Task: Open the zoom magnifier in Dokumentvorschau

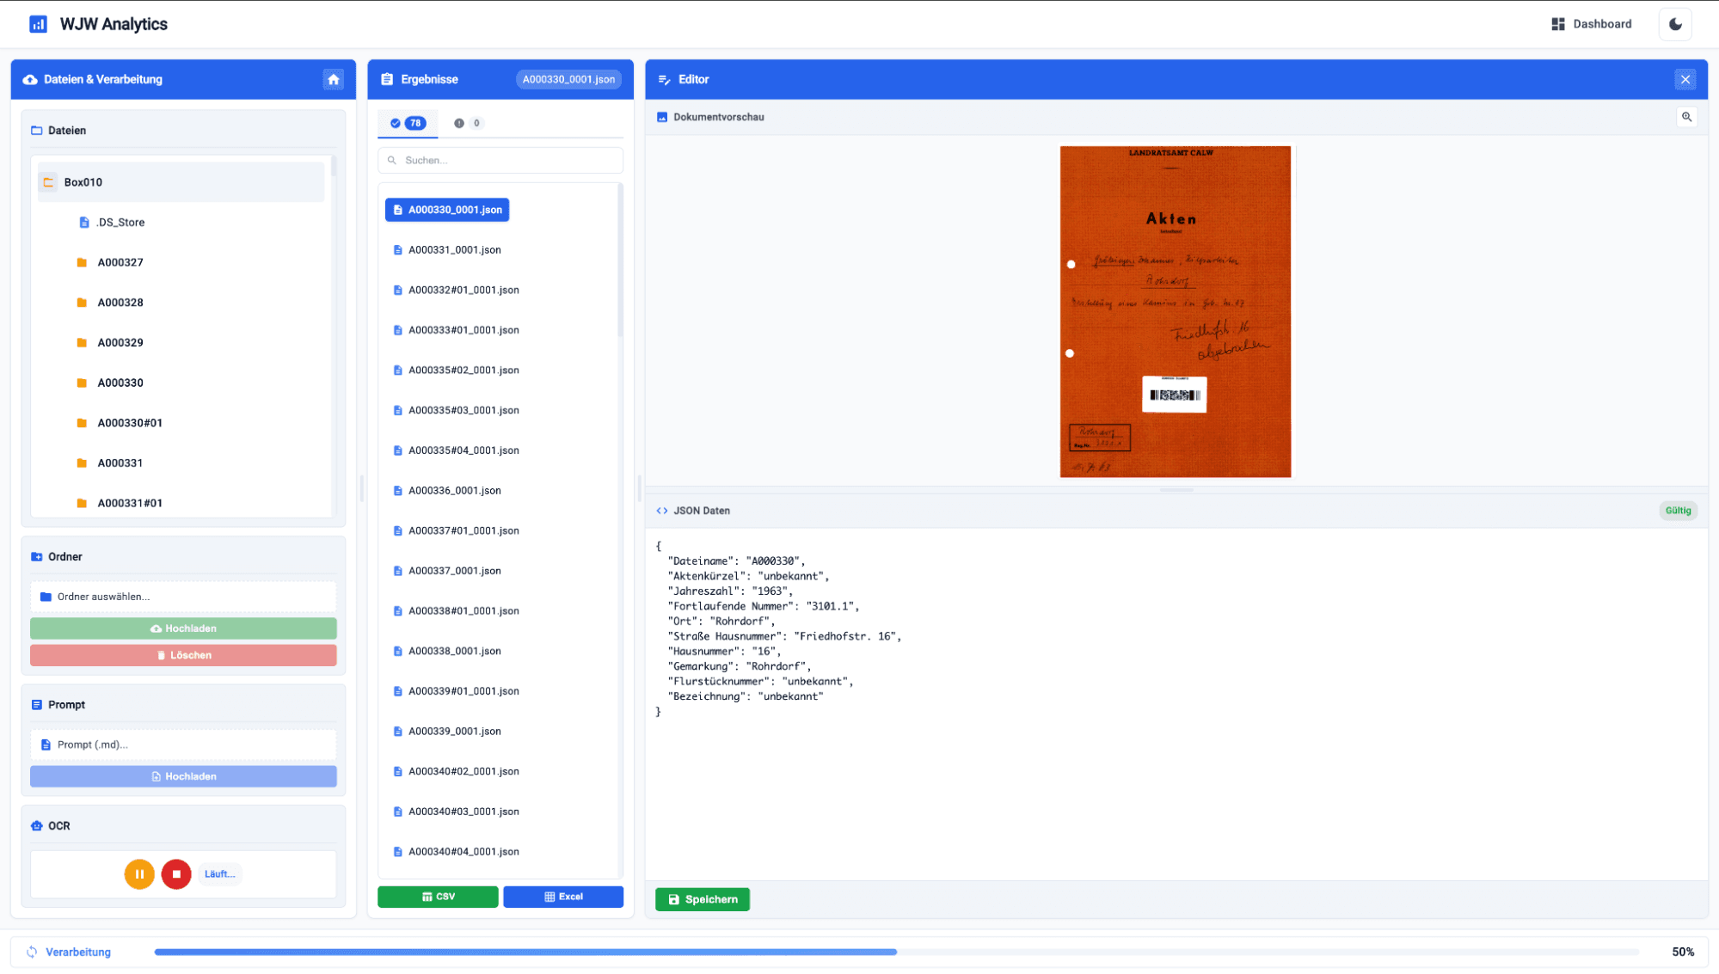Action: (1686, 116)
